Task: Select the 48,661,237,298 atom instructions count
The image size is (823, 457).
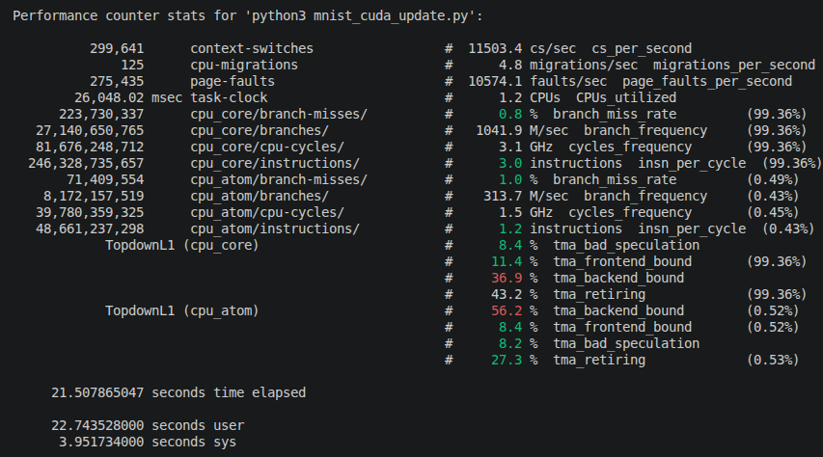Action: pyautogui.click(x=89, y=228)
